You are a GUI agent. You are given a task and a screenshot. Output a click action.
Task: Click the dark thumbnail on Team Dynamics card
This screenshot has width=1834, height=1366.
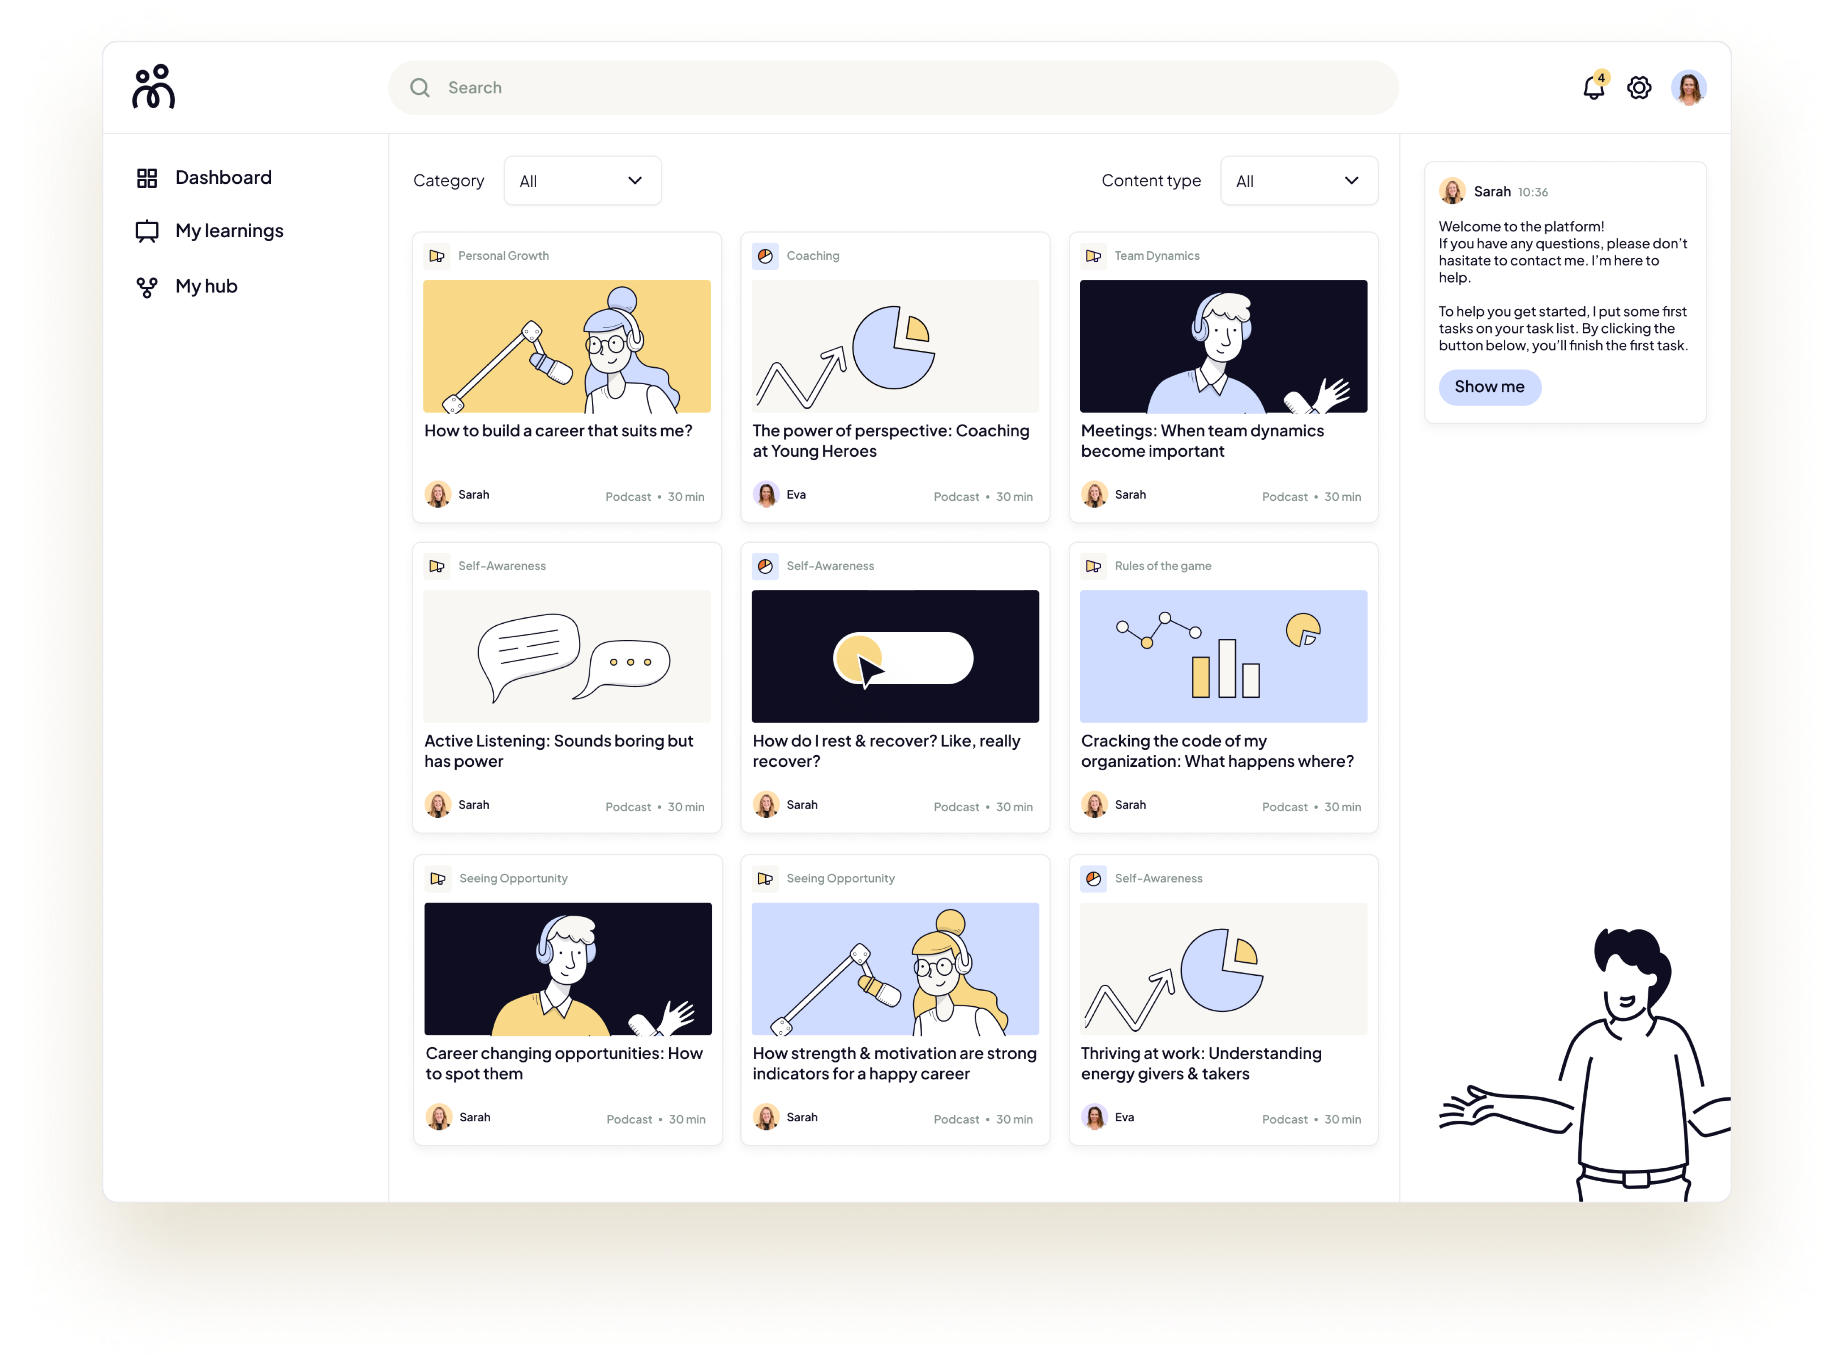pos(1224,347)
